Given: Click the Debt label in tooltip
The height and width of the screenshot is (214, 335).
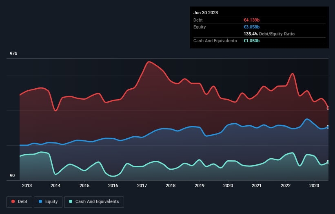Looking at the screenshot, I should (198, 20).
